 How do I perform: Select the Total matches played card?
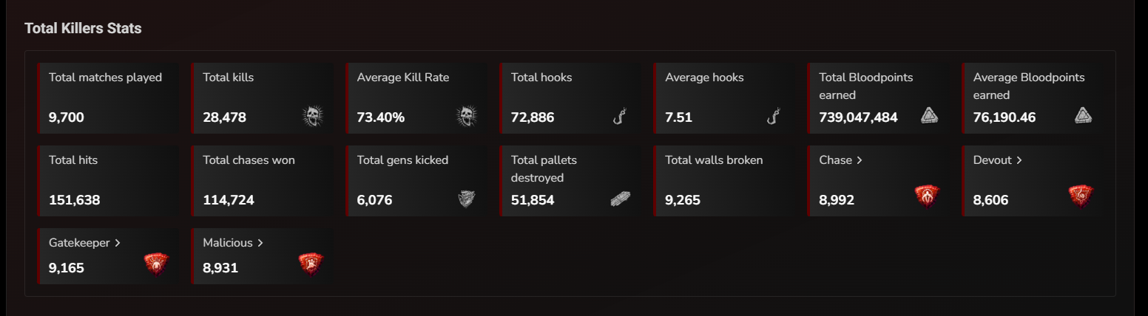108,97
